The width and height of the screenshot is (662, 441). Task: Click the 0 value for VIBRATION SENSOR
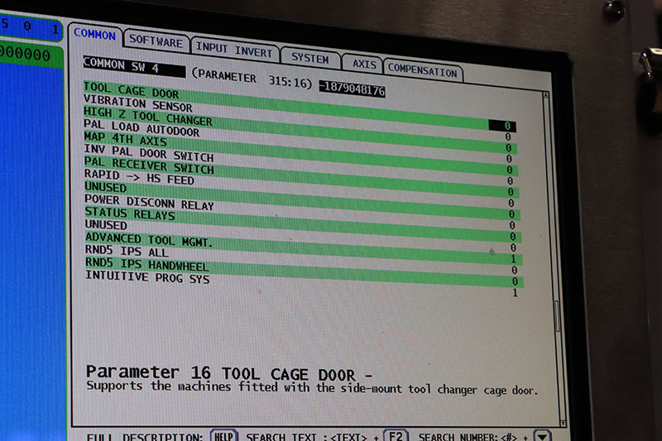pos(508,137)
